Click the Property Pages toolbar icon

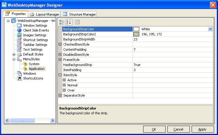click(77, 22)
